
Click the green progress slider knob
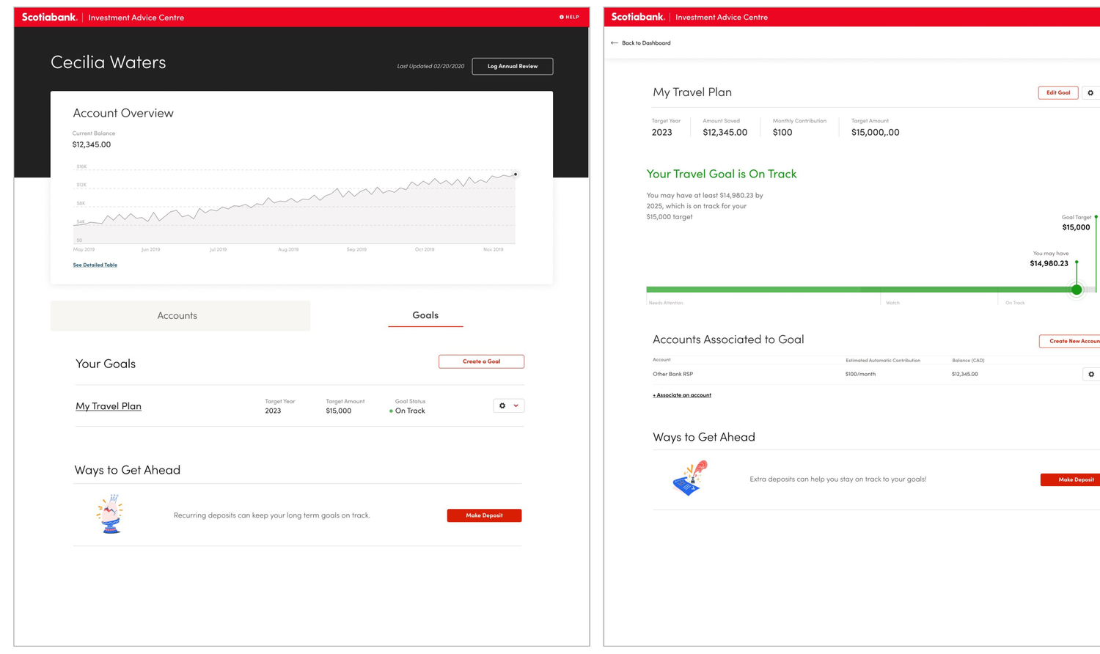point(1077,290)
